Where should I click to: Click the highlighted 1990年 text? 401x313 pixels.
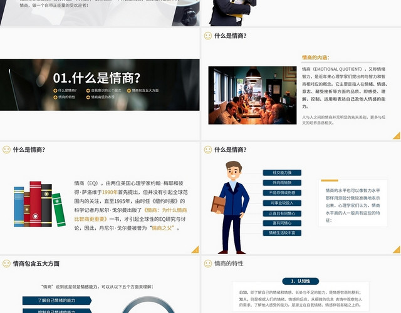pos(110,192)
